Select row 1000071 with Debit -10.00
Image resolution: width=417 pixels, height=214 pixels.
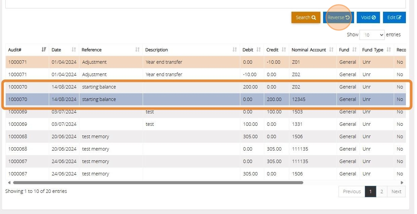(x=206, y=75)
